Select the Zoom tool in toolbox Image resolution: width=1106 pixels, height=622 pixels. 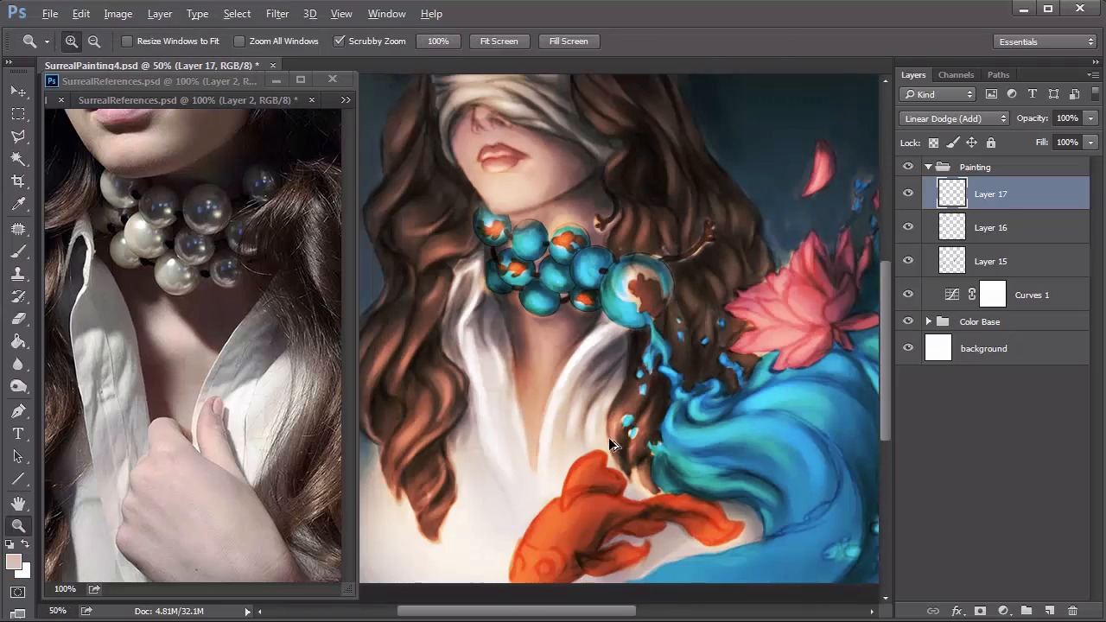(18, 525)
